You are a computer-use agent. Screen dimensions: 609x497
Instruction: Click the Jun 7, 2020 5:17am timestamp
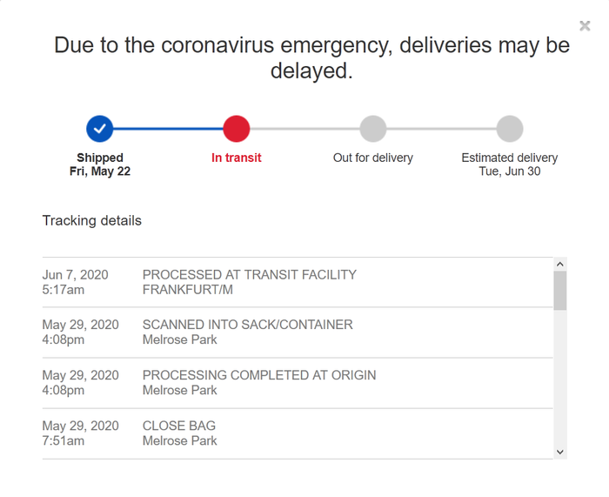(76, 282)
